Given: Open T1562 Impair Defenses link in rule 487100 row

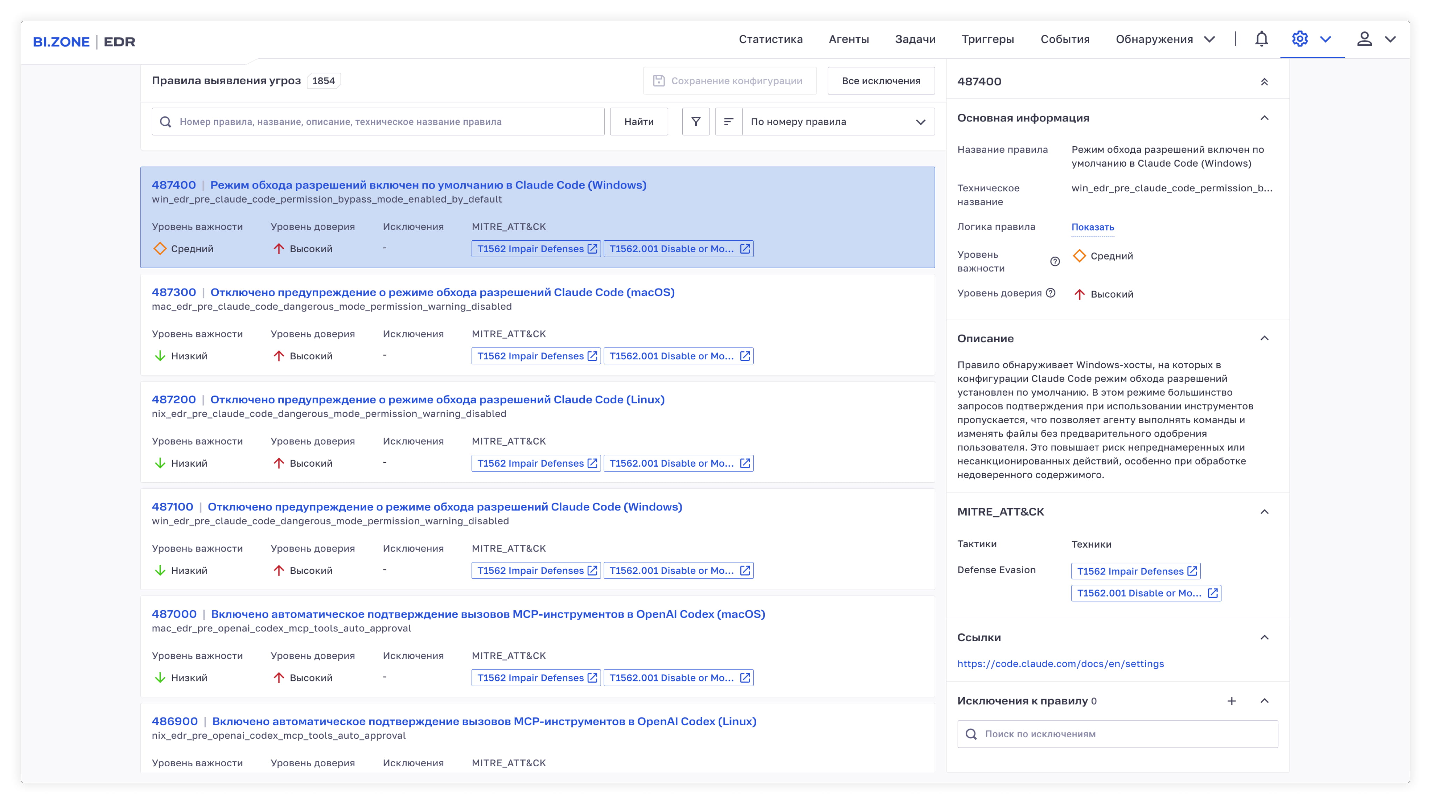Looking at the screenshot, I should (536, 570).
